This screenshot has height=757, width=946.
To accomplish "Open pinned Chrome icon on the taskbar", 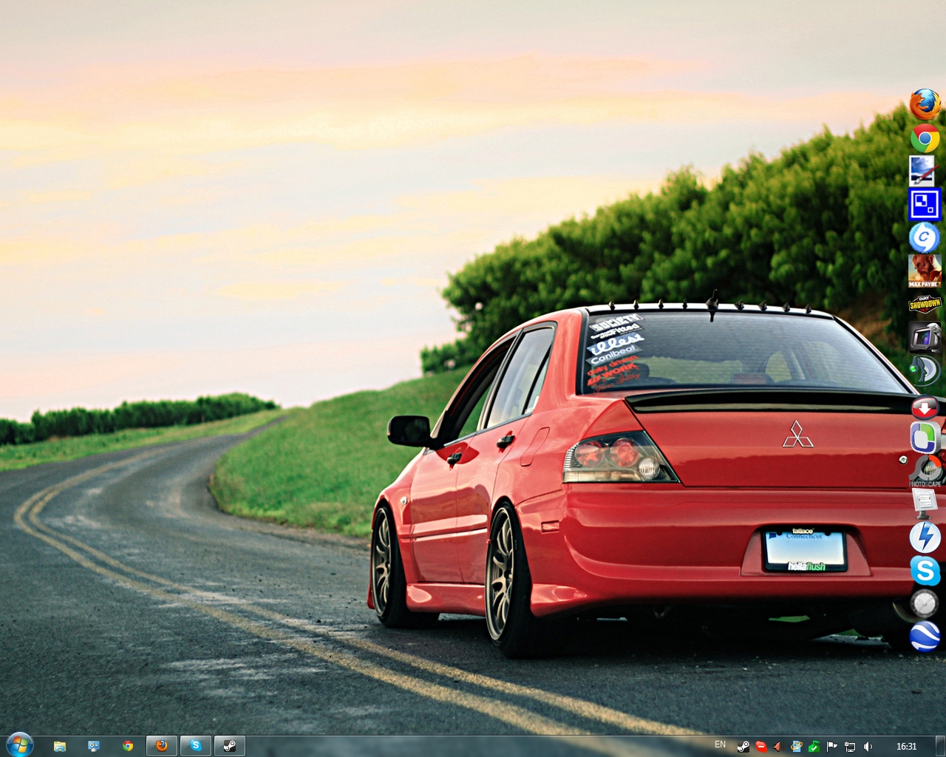I will tap(128, 746).
